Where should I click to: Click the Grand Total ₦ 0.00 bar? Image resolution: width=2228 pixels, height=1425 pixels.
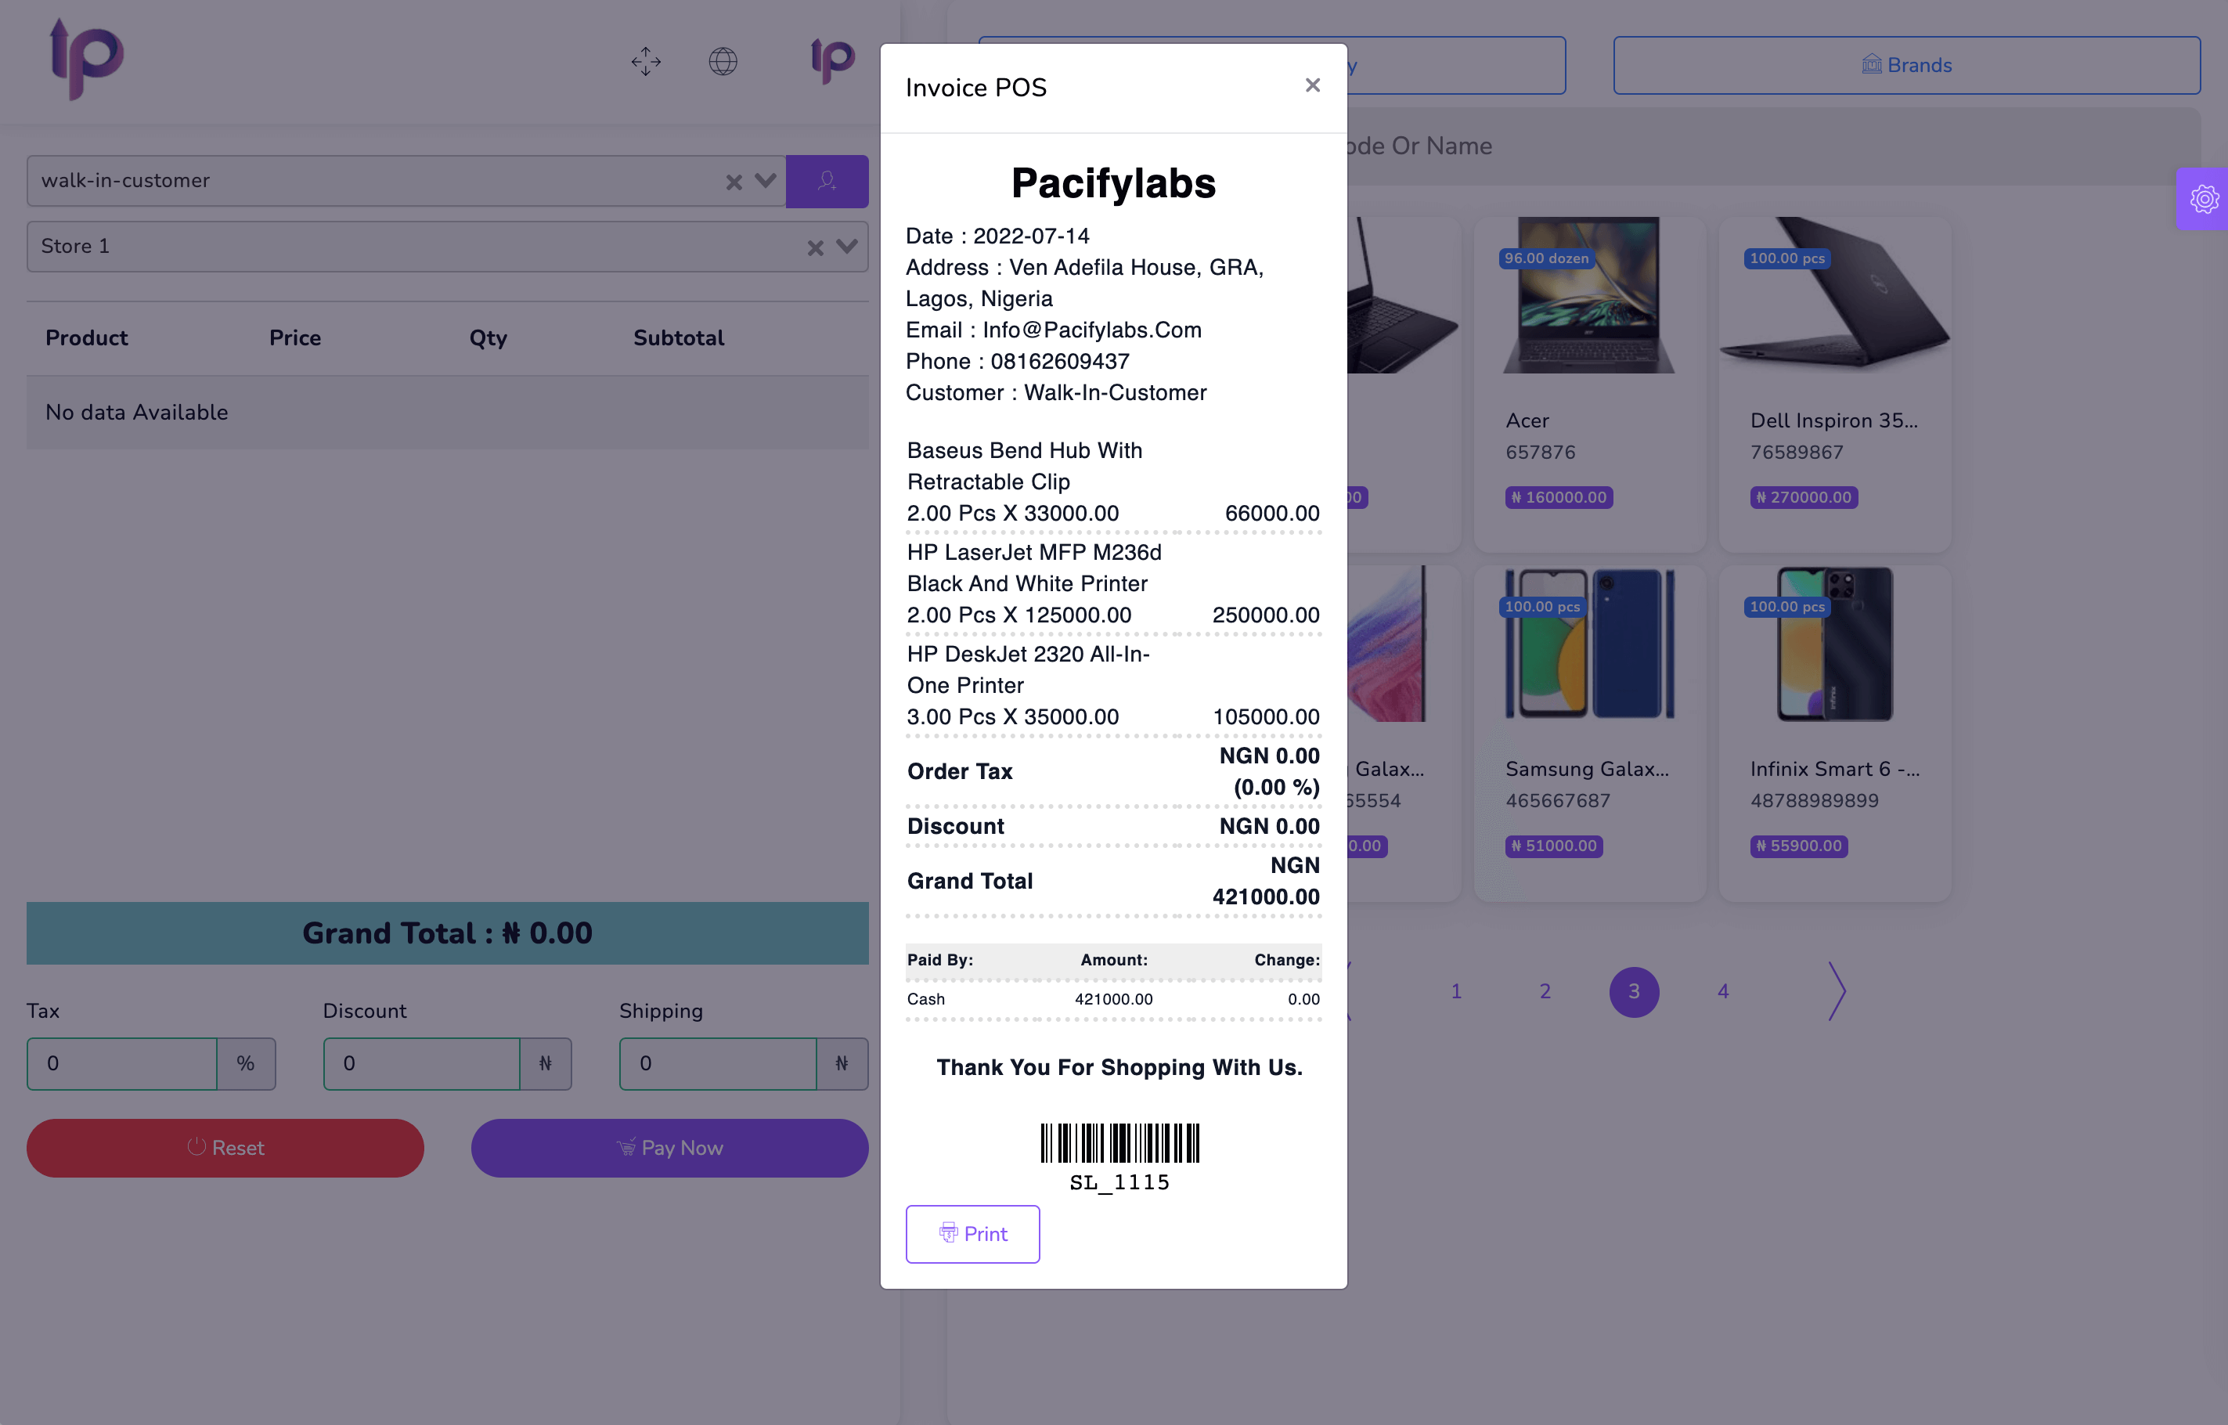[447, 933]
